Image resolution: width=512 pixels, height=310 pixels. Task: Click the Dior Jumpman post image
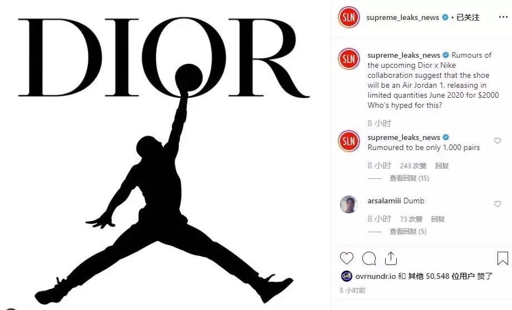point(165,155)
